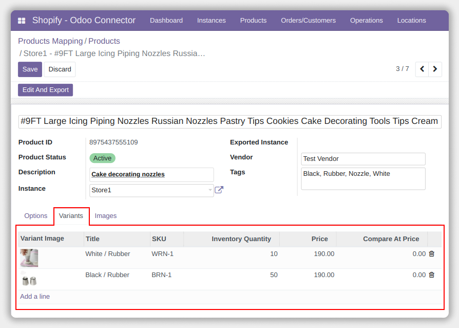Screen dimensions: 459x328
Task: Open the Dashboard menu
Action: 166,21
